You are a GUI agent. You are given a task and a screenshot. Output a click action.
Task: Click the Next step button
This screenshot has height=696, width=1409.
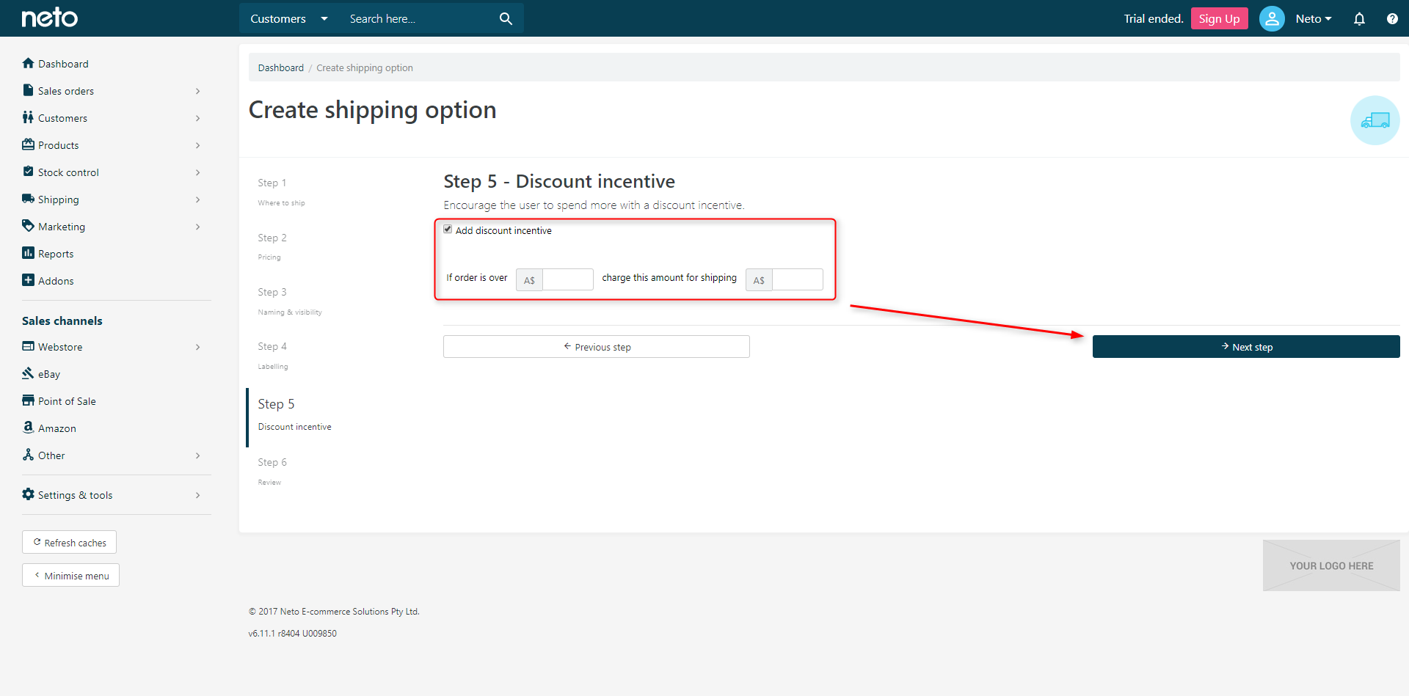point(1246,347)
